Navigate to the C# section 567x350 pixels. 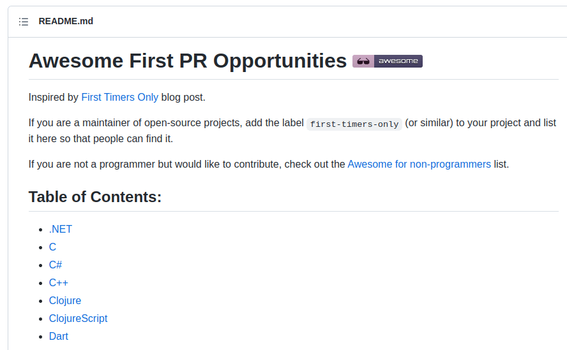[56, 265]
